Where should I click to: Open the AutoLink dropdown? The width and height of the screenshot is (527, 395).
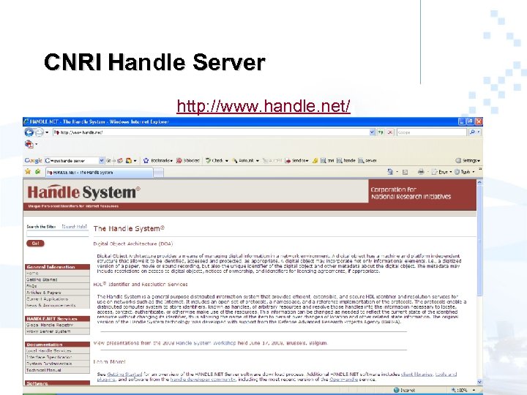click(x=245, y=160)
